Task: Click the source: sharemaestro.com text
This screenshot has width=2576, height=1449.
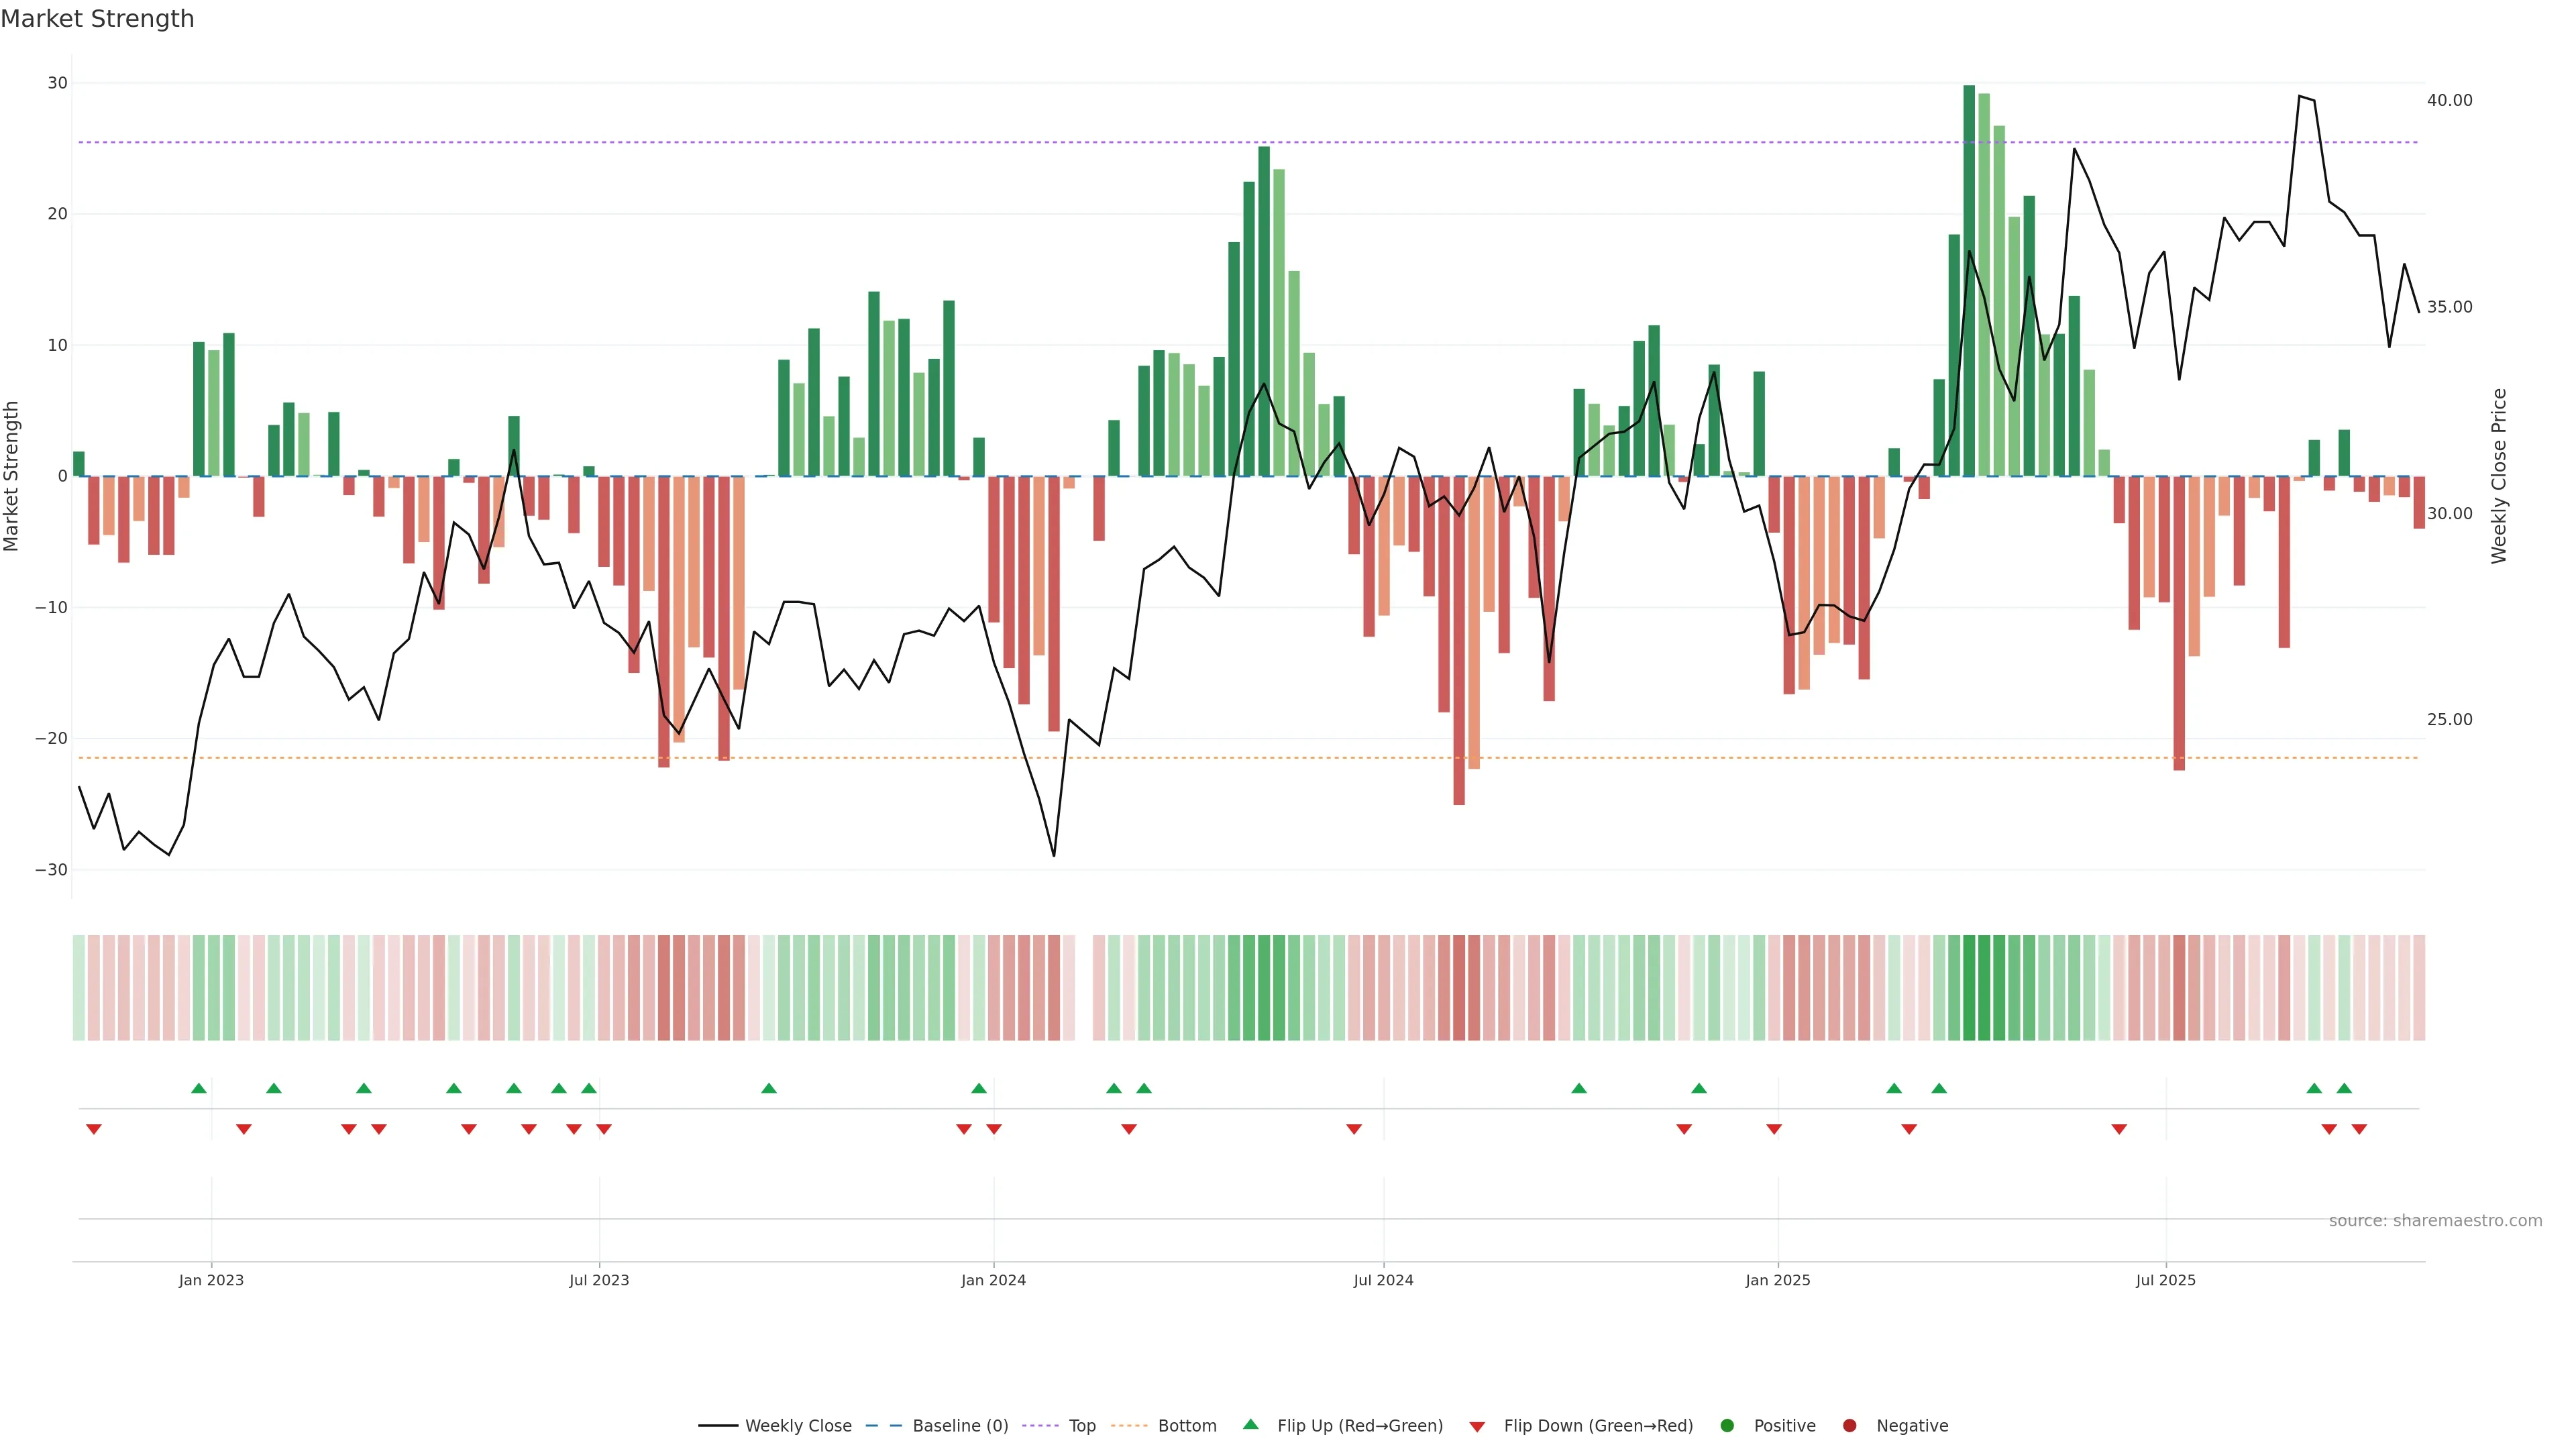Action: [x=2435, y=1220]
